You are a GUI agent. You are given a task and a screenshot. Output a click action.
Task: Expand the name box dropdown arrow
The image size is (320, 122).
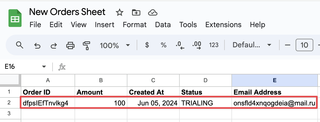44,67
